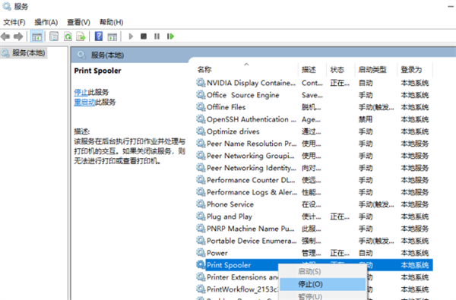This screenshot has width=456, height=300.
Task: Open the Properties toolbar icon
Action: (x=54, y=36)
